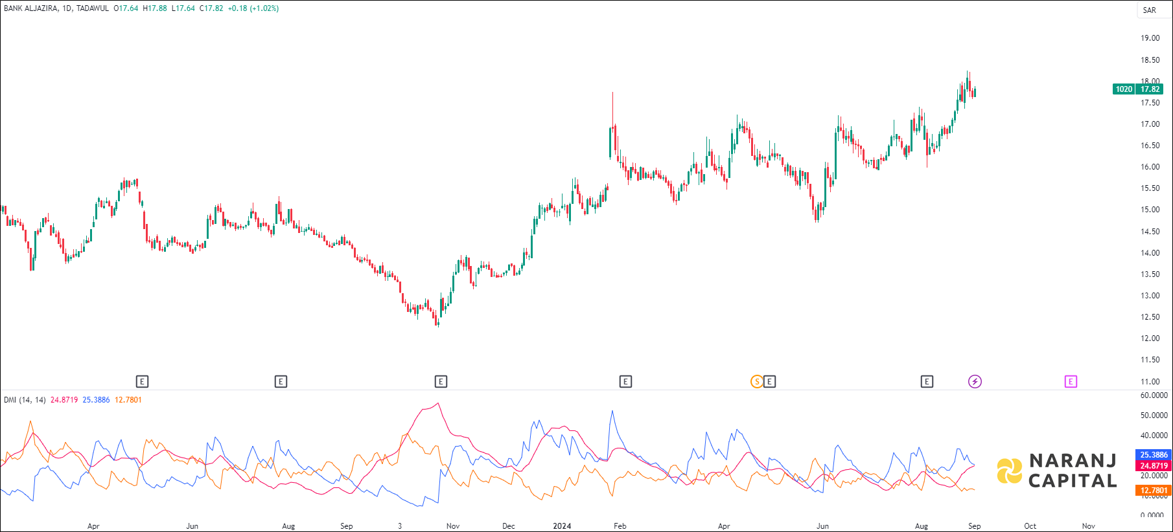Click the Dec label on time axis
Image resolution: width=1173 pixels, height=532 pixels.
[509, 526]
